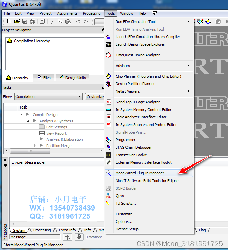
Task: Click the message down arrow button
Action: pos(79,237)
